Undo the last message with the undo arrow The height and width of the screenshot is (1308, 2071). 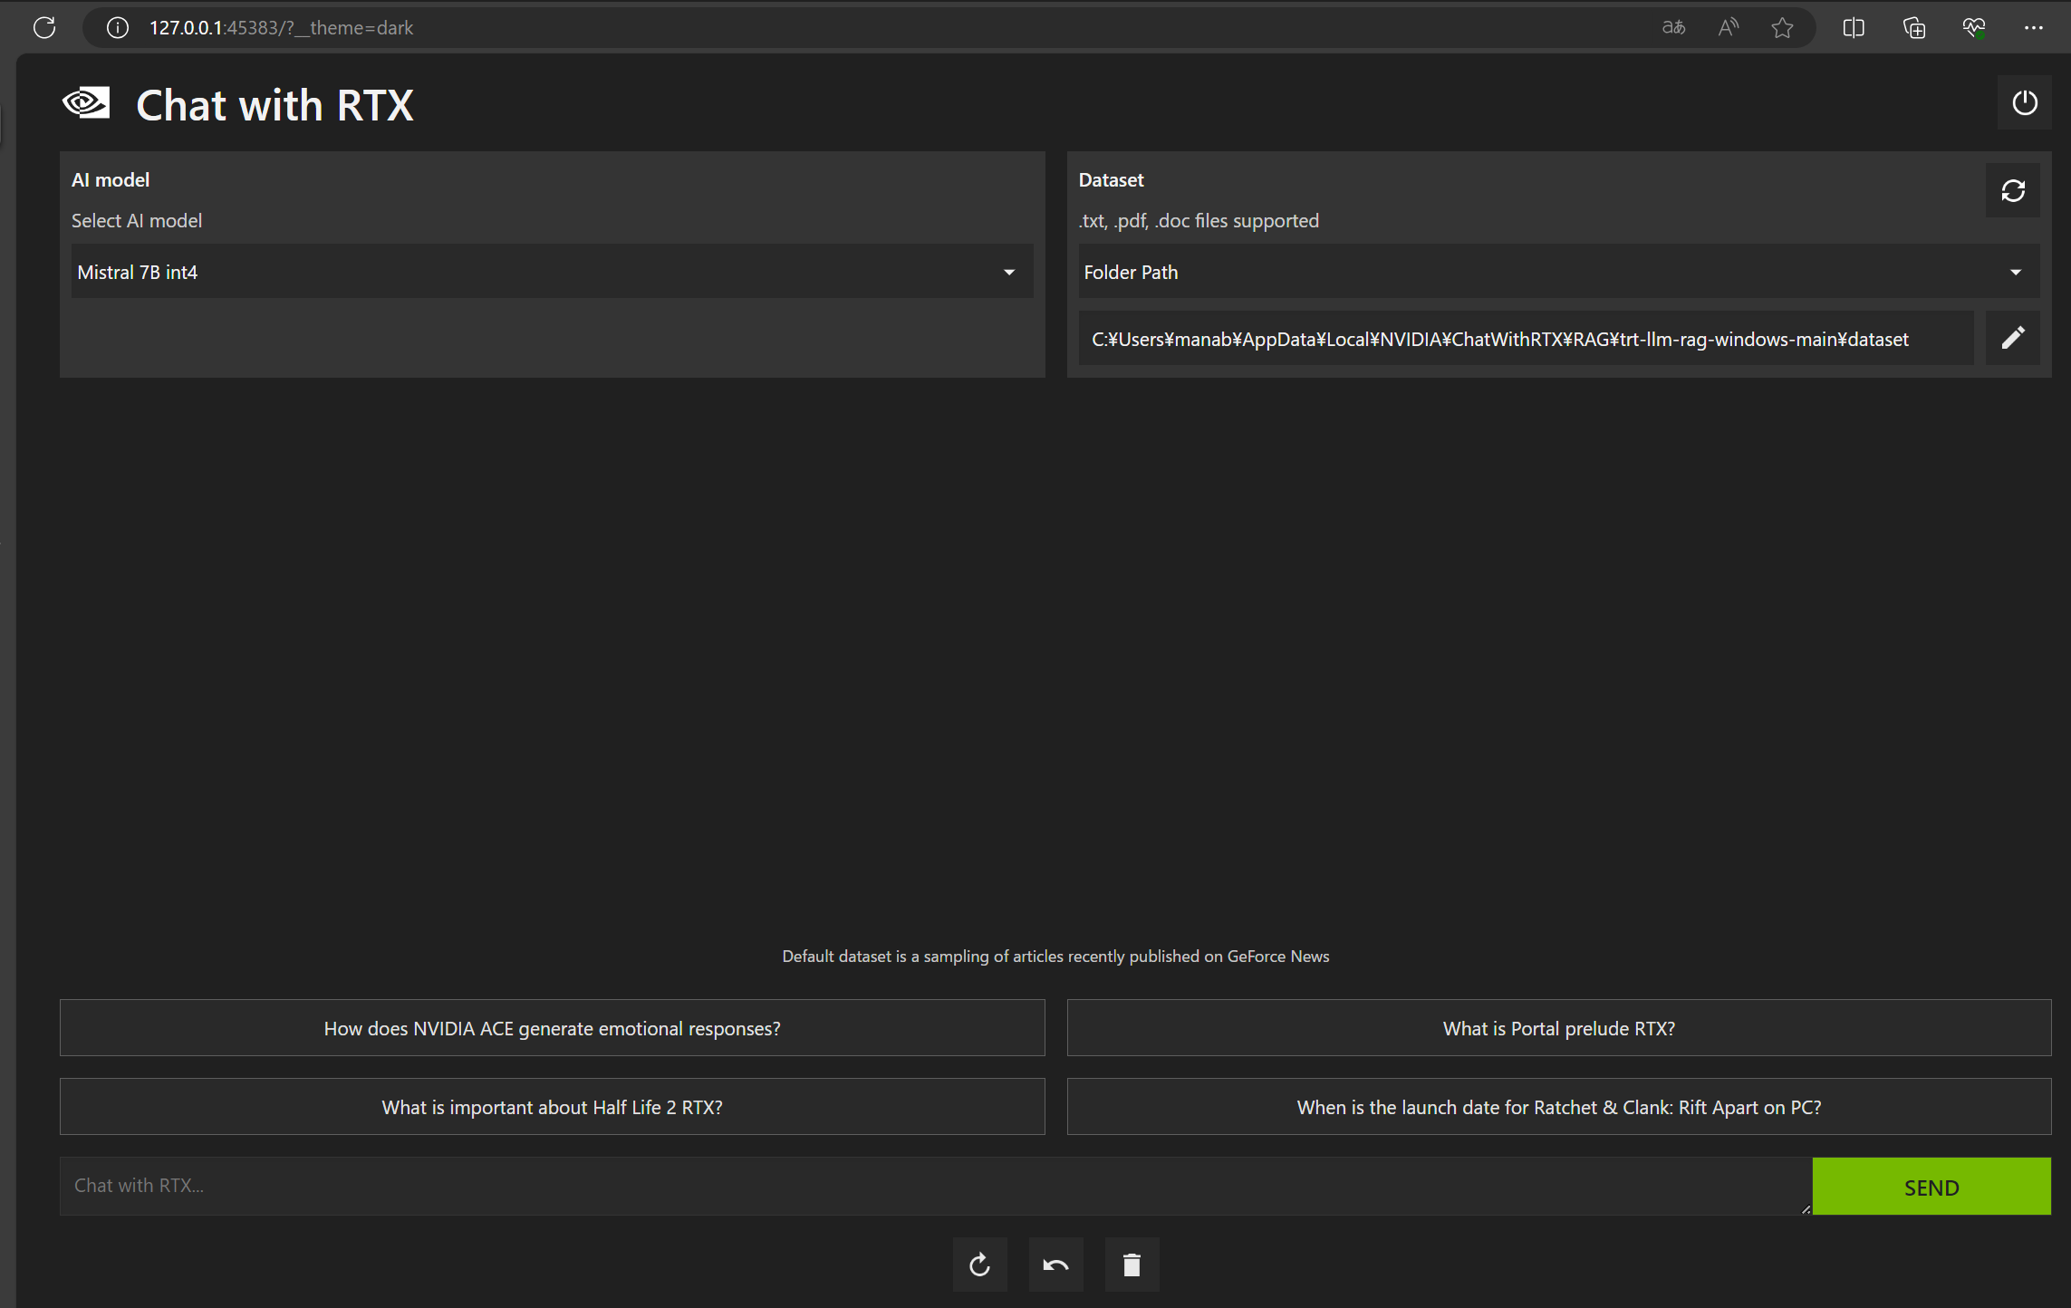(1055, 1265)
